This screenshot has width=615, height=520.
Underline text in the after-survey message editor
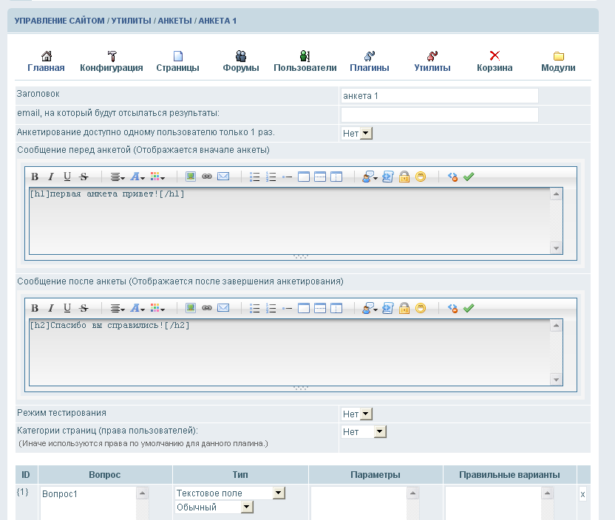coord(67,308)
